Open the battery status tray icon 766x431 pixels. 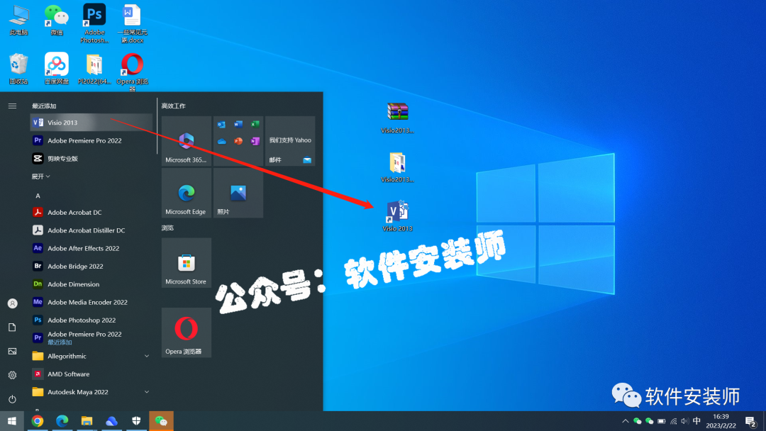point(662,421)
